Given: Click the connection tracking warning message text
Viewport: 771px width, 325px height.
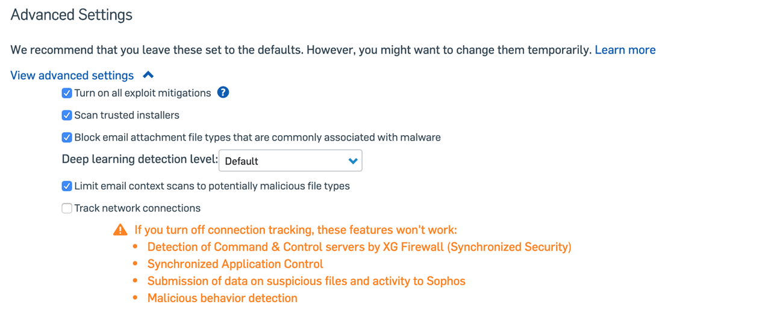Looking at the screenshot, I should click(x=296, y=230).
